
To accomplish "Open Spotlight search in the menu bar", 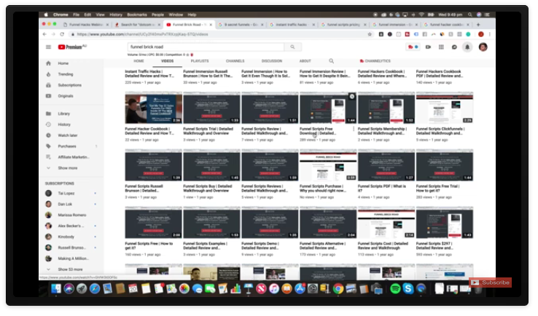I will click(470, 15).
